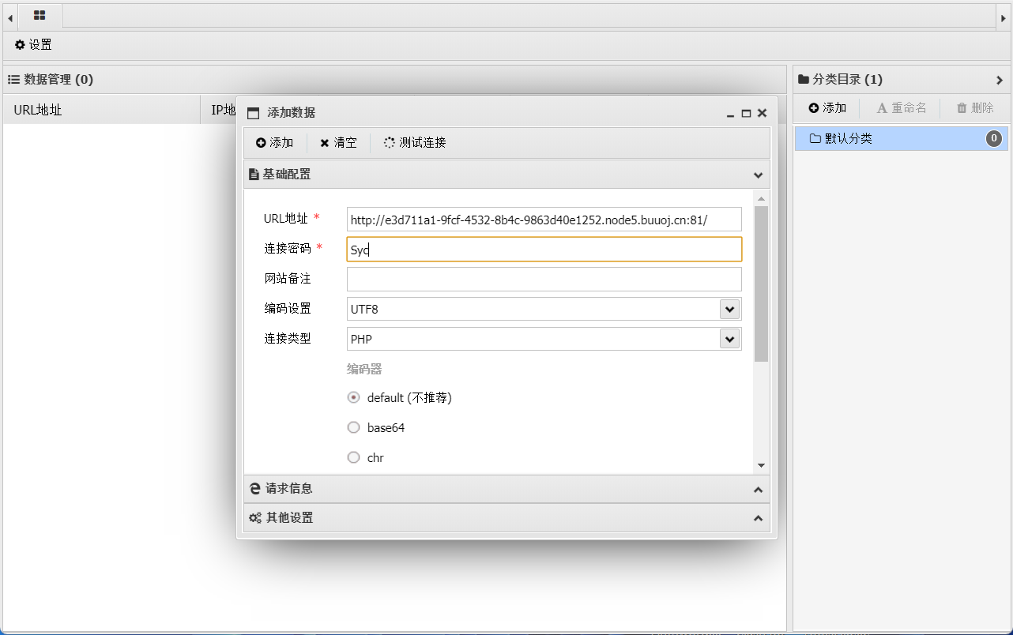Click the 重命名 rename button
The image size is (1013, 635).
[902, 108]
